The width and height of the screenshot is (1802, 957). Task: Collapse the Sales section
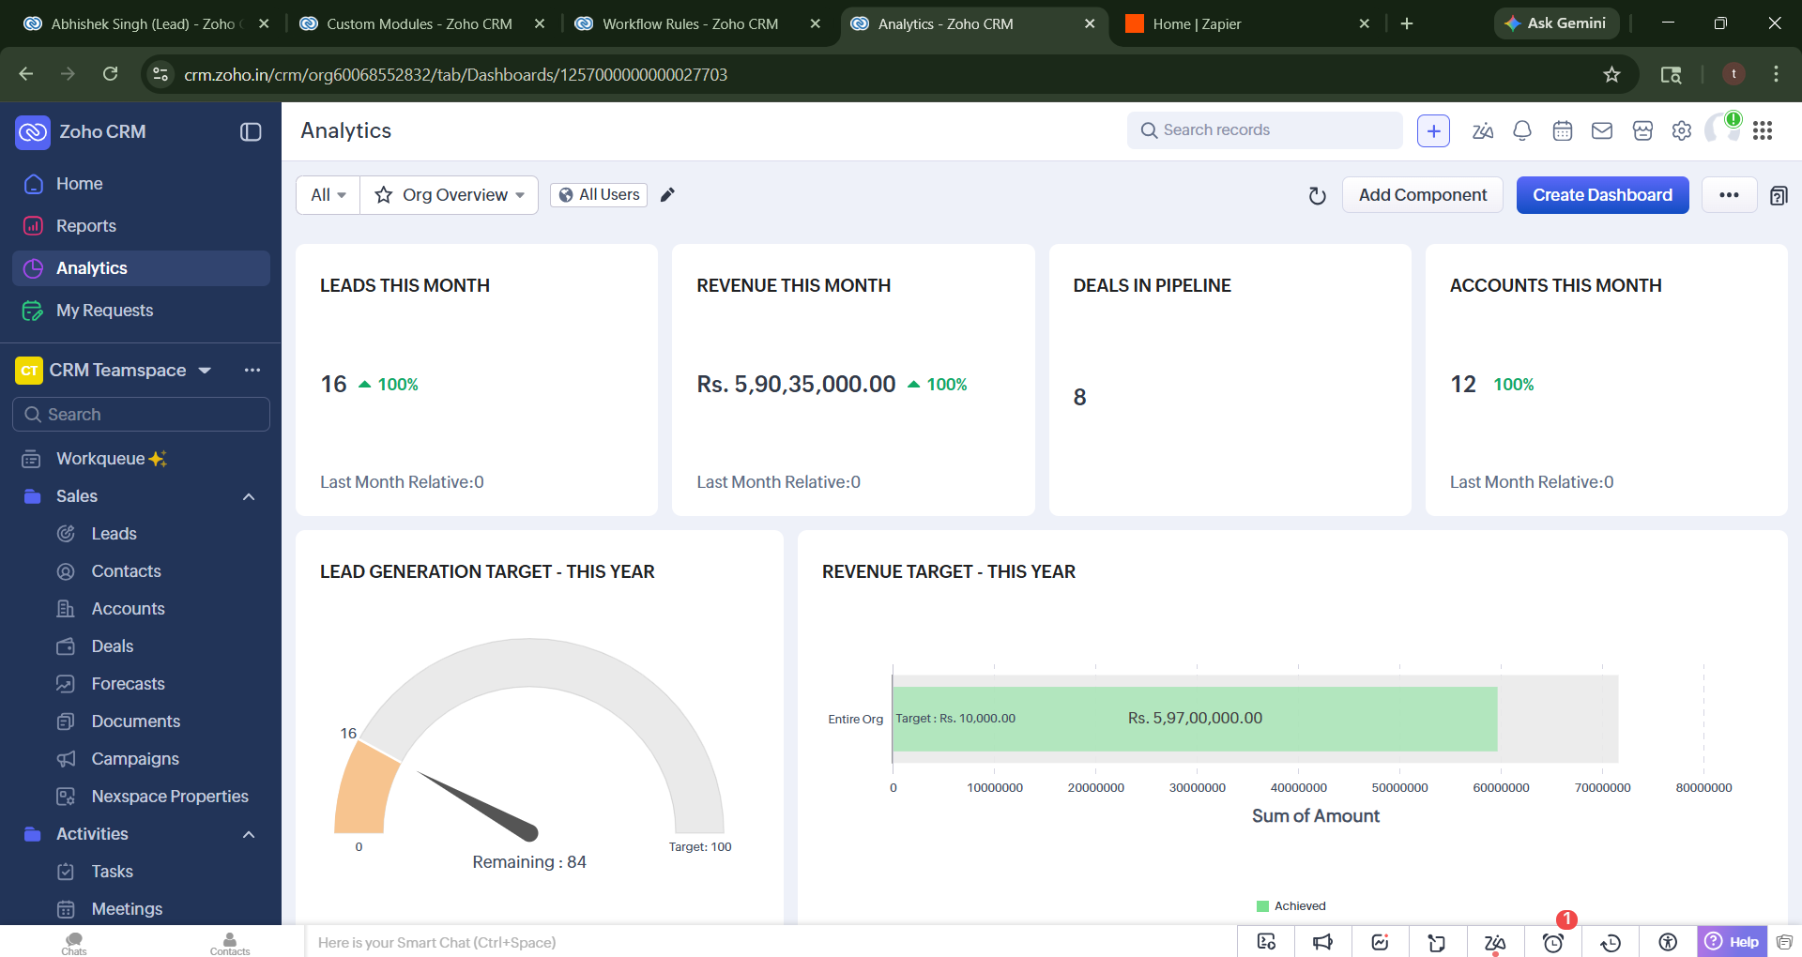pos(249,496)
